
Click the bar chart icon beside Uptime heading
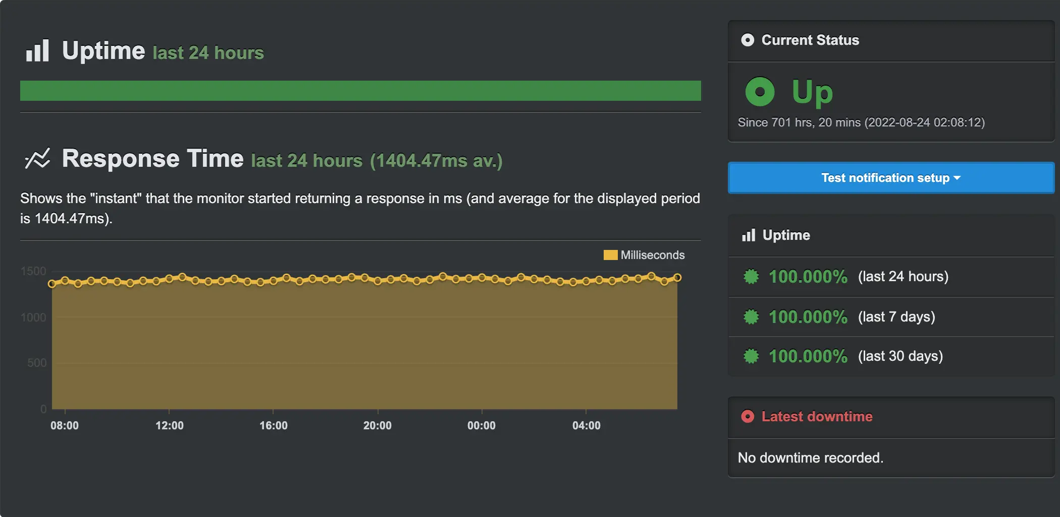click(x=37, y=51)
